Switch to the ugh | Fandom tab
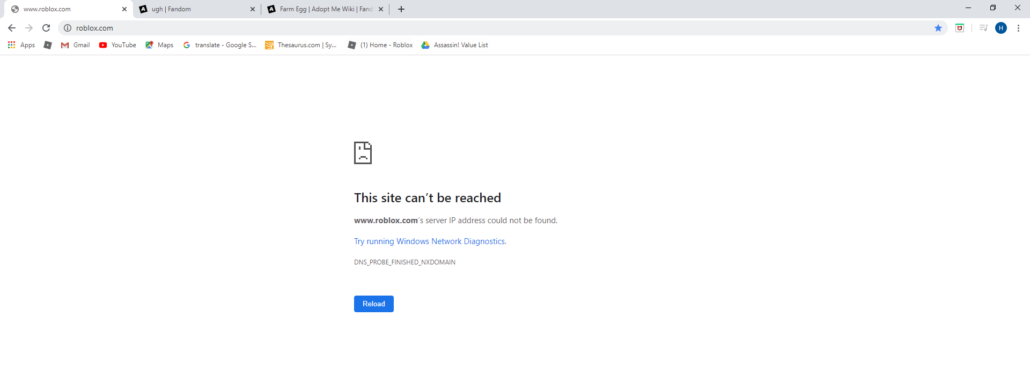This screenshot has width=1030, height=368. tap(196, 9)
